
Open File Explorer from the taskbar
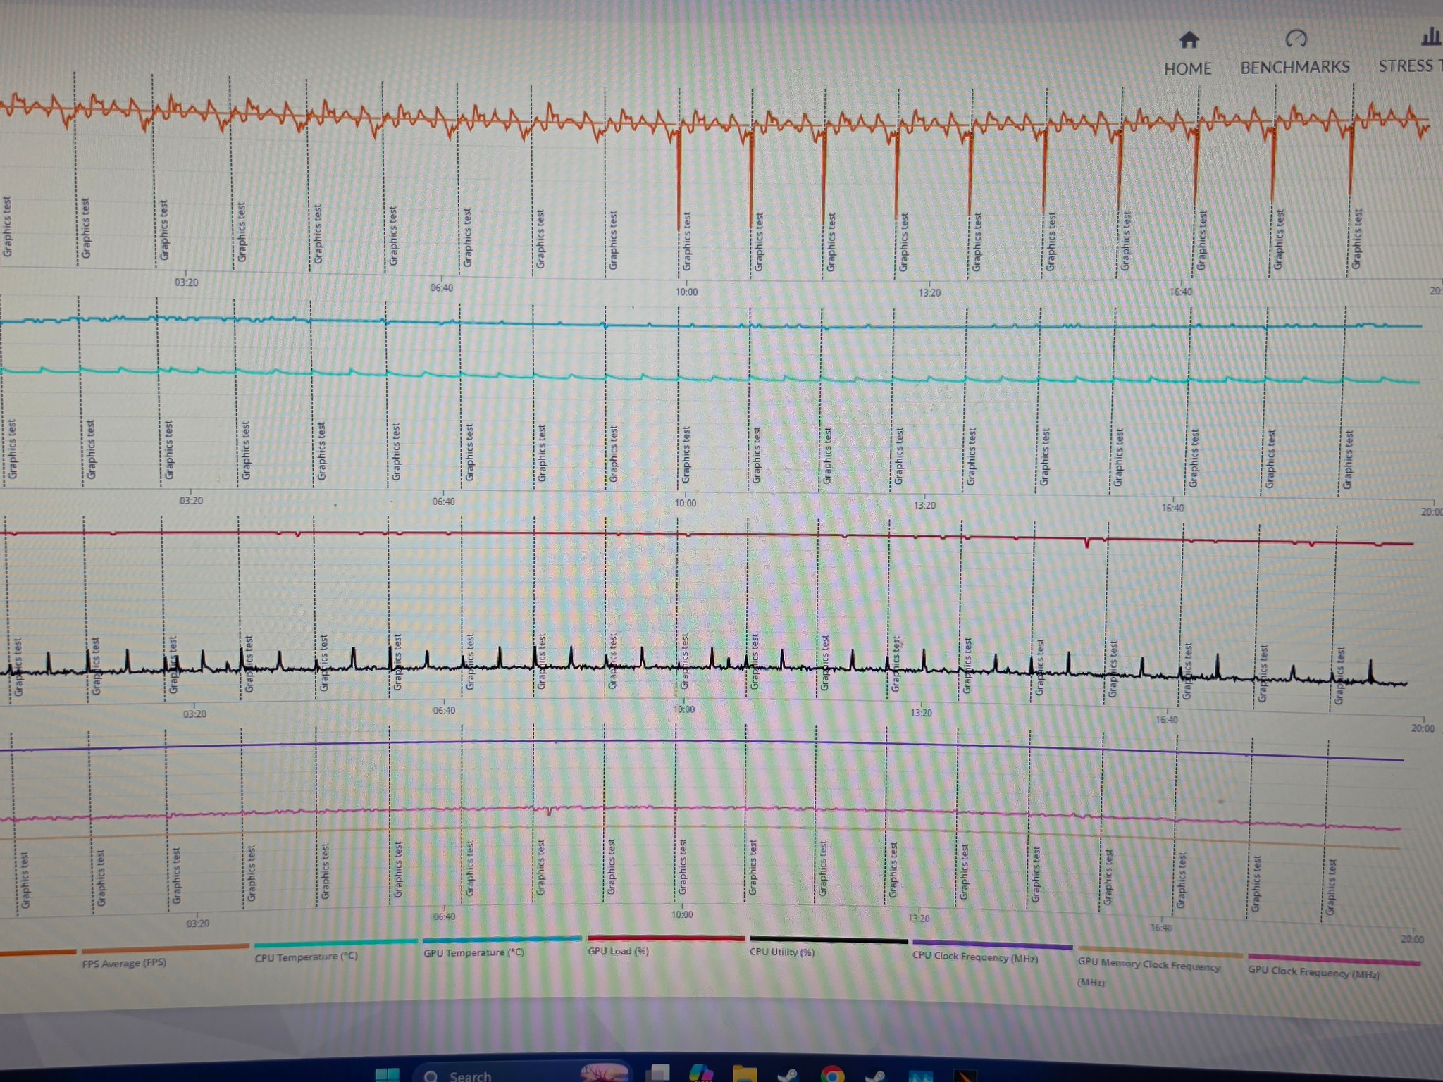[744, 1074]
